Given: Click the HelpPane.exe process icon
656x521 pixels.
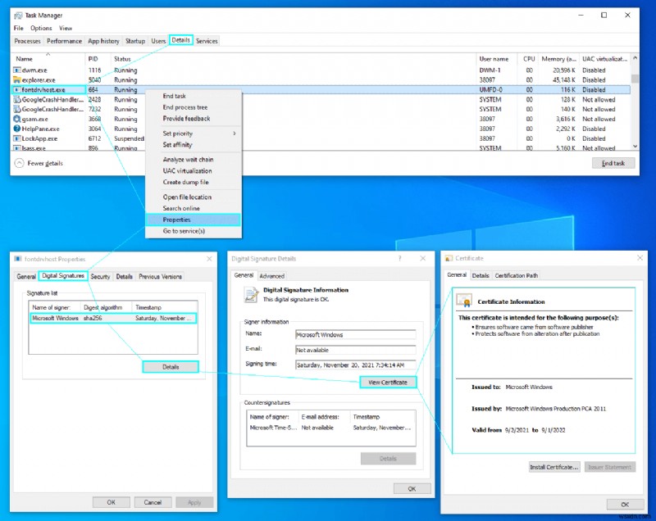Looking at the screenshot, I should [17, 129].
